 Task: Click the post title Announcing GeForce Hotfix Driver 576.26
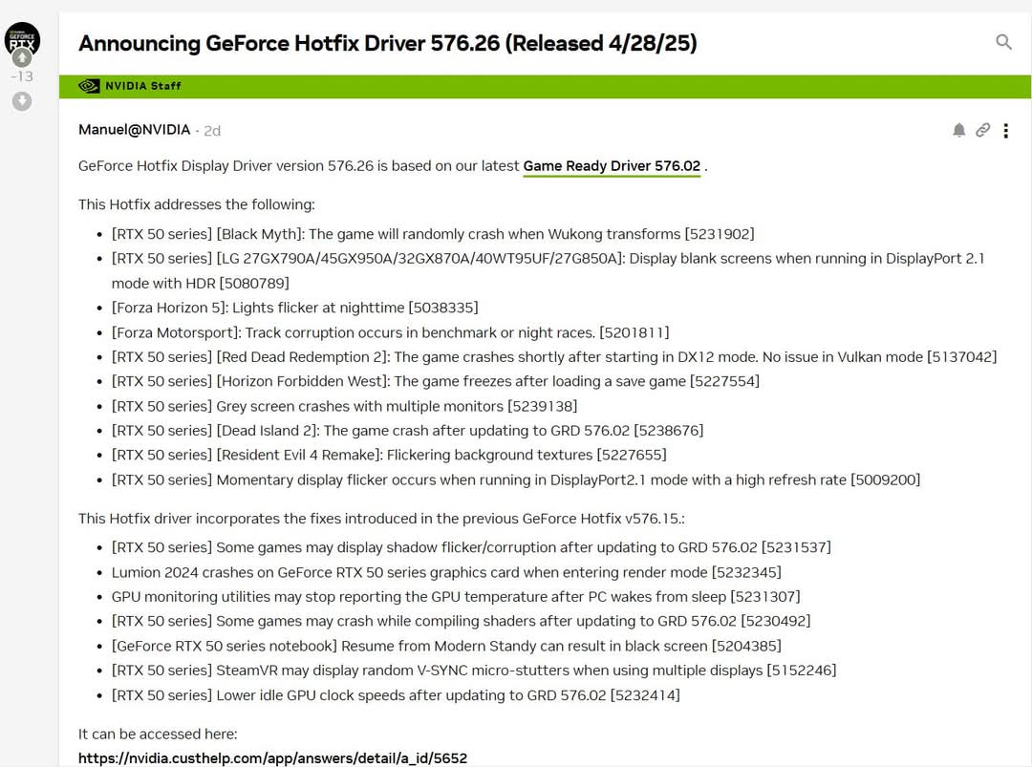388,43
